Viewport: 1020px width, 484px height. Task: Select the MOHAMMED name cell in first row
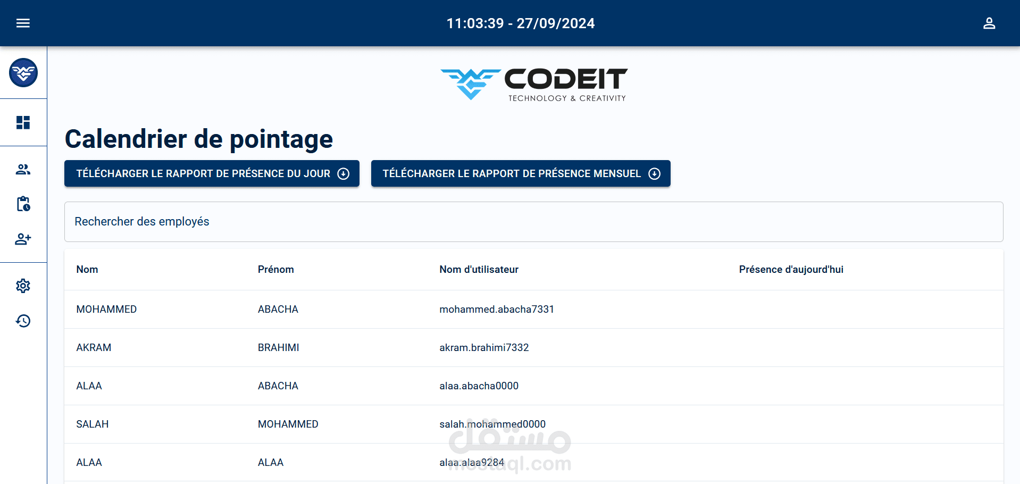click(x=106, y=309)
